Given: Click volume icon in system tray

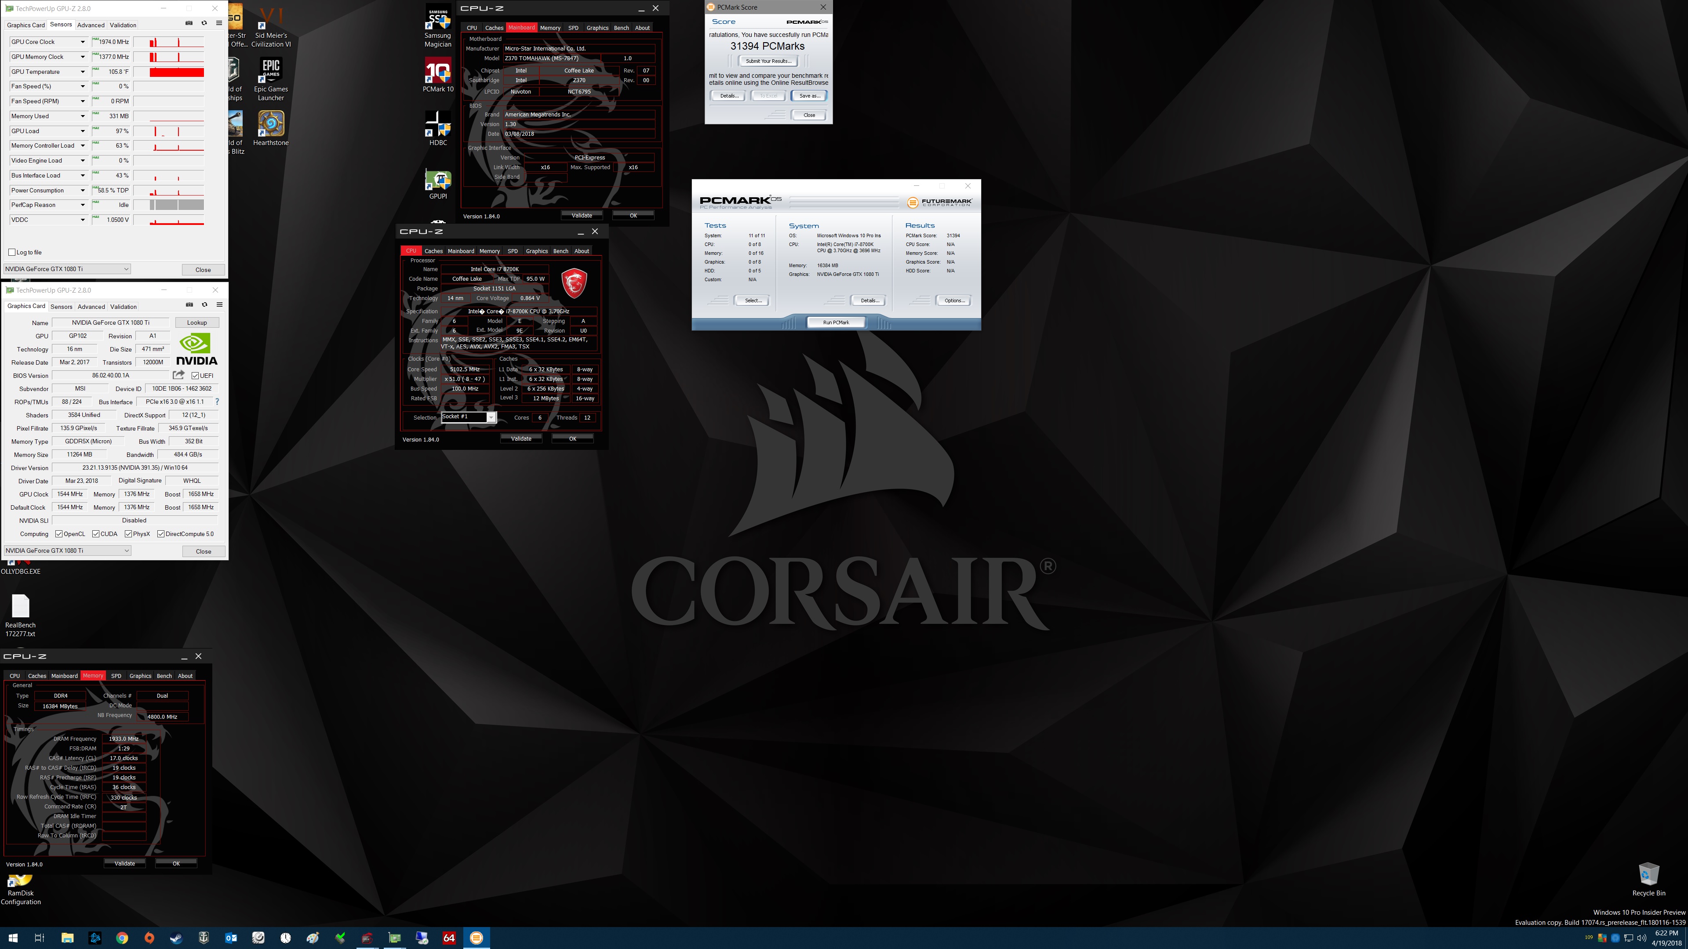Looking at the screenshot, I should click(x=1641, y=938).
